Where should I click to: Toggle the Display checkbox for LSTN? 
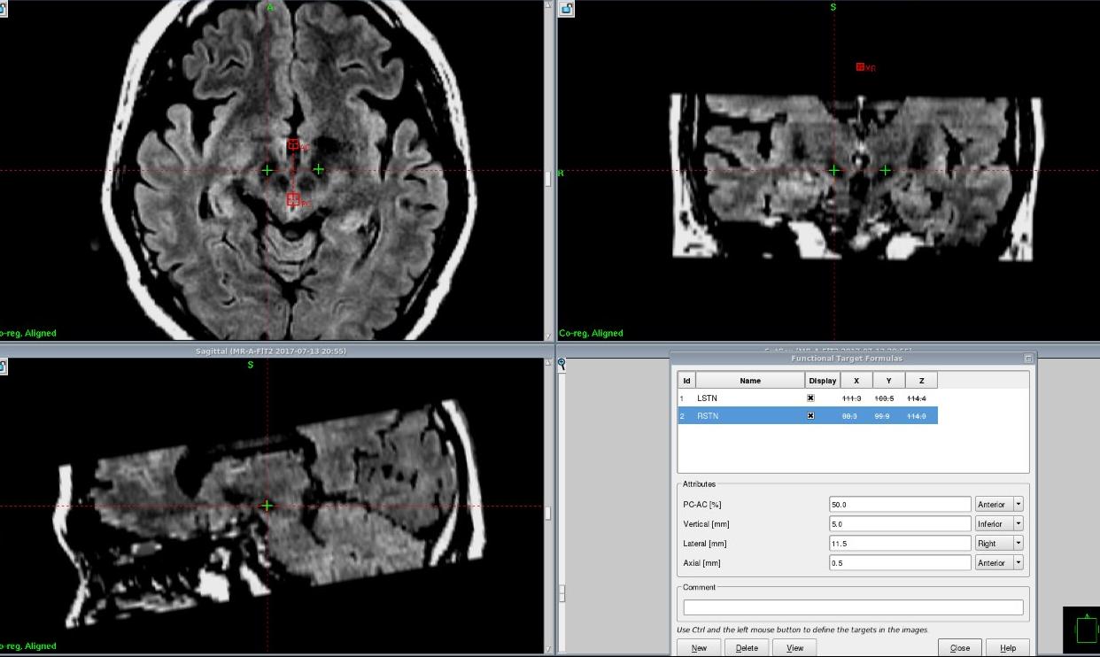(810, 398)
